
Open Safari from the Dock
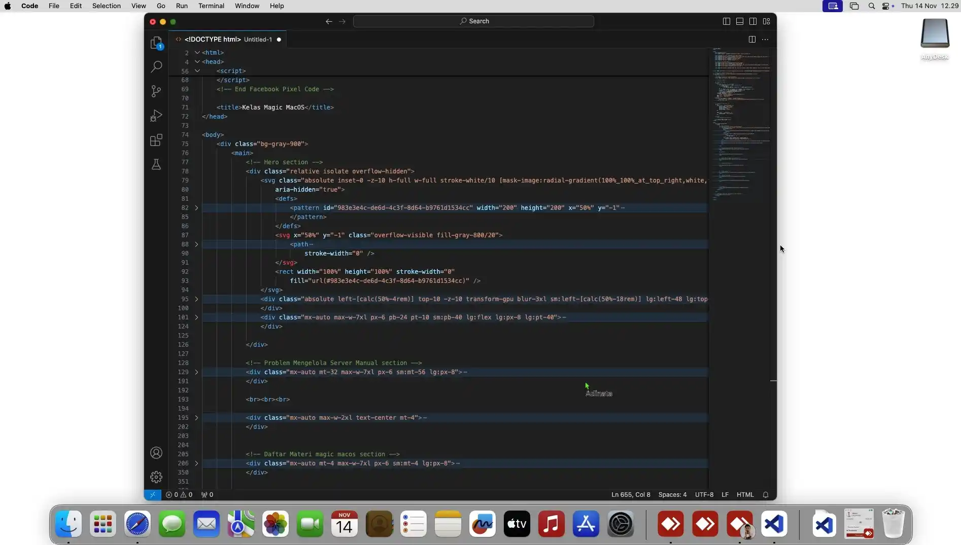pyautogui.click(x=138, y=524)
